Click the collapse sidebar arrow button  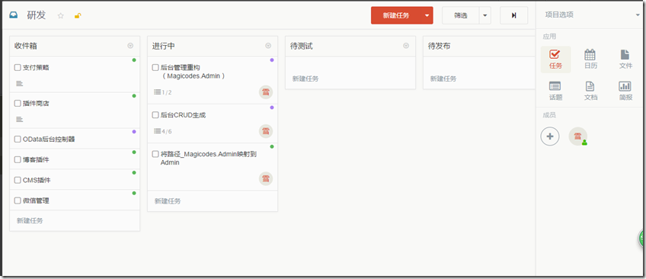click(513, 15)
